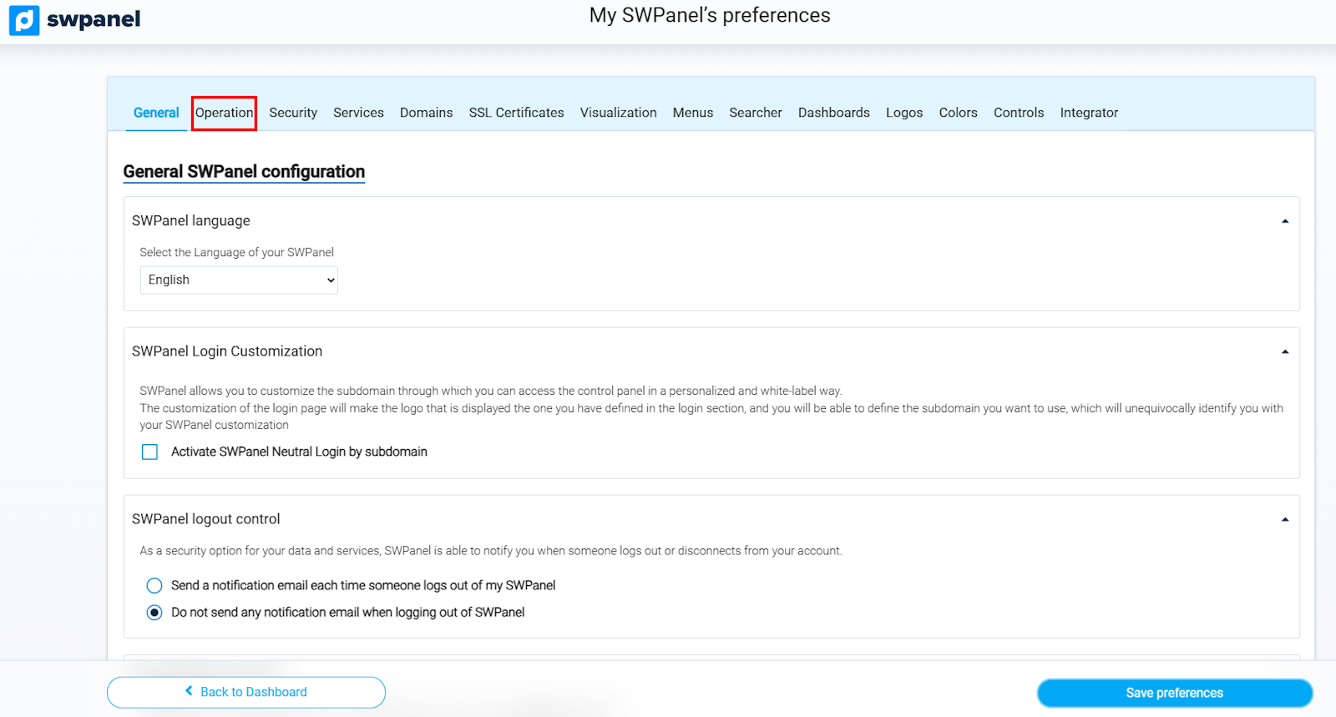The height and width of the screenshot is (717, 1336).
Task: Go to the Services tab
Action: tap(358, 113)
